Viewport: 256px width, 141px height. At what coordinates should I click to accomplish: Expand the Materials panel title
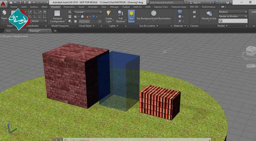(x=180, y=26)
